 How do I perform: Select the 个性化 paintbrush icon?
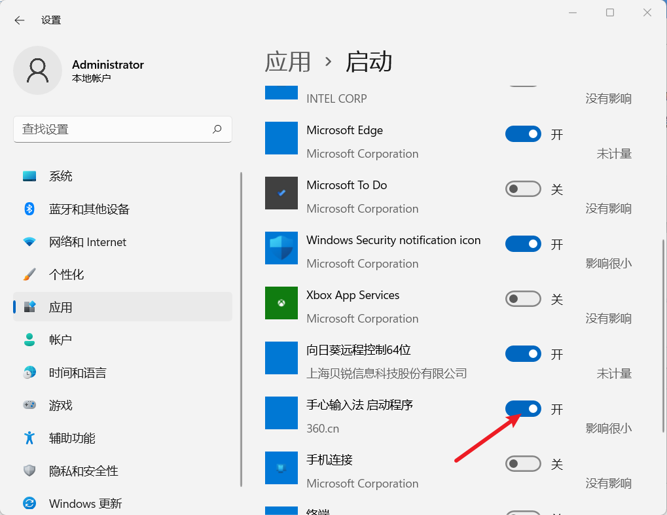(x=29, y=274)
